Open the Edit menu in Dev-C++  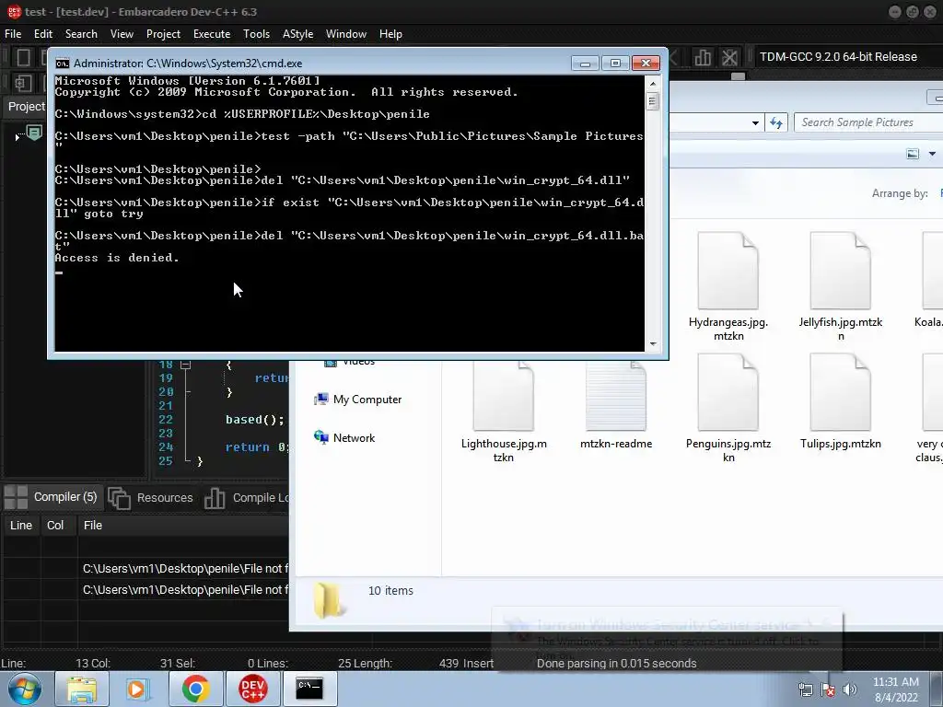pos(42,34)
